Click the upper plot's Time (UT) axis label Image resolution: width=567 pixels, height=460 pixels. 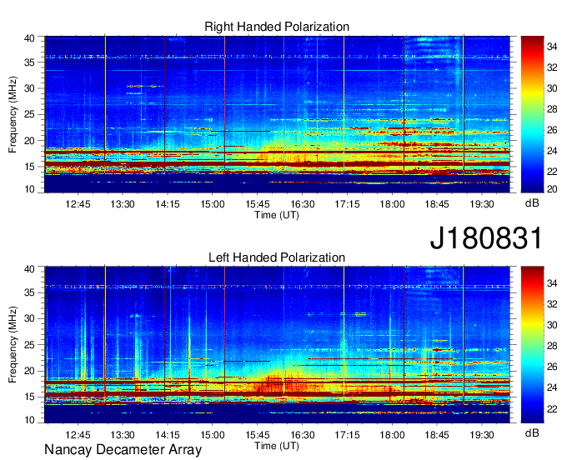pos(277,215)
